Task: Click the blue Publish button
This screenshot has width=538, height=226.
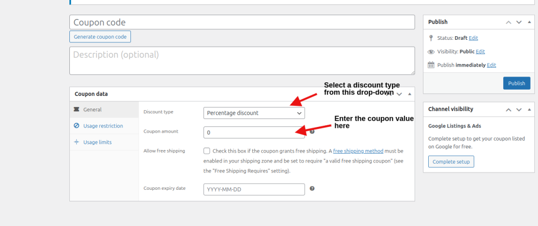Action: (x=517, y=83)
